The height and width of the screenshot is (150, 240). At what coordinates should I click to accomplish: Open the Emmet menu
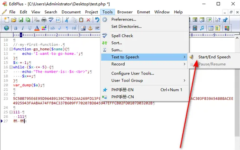[x=143, y=12]
